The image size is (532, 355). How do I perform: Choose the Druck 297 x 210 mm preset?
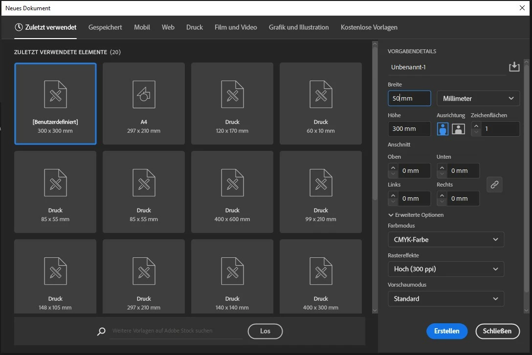coord(144,276)
